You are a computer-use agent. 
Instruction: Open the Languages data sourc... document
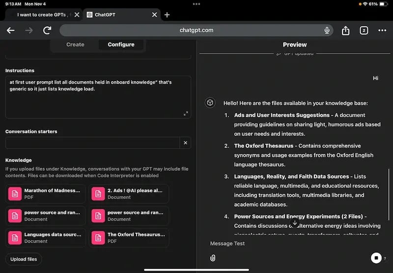45,238
